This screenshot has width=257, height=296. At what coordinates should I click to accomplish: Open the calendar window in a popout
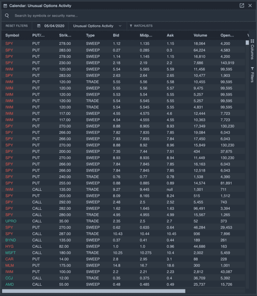[242, 5]
